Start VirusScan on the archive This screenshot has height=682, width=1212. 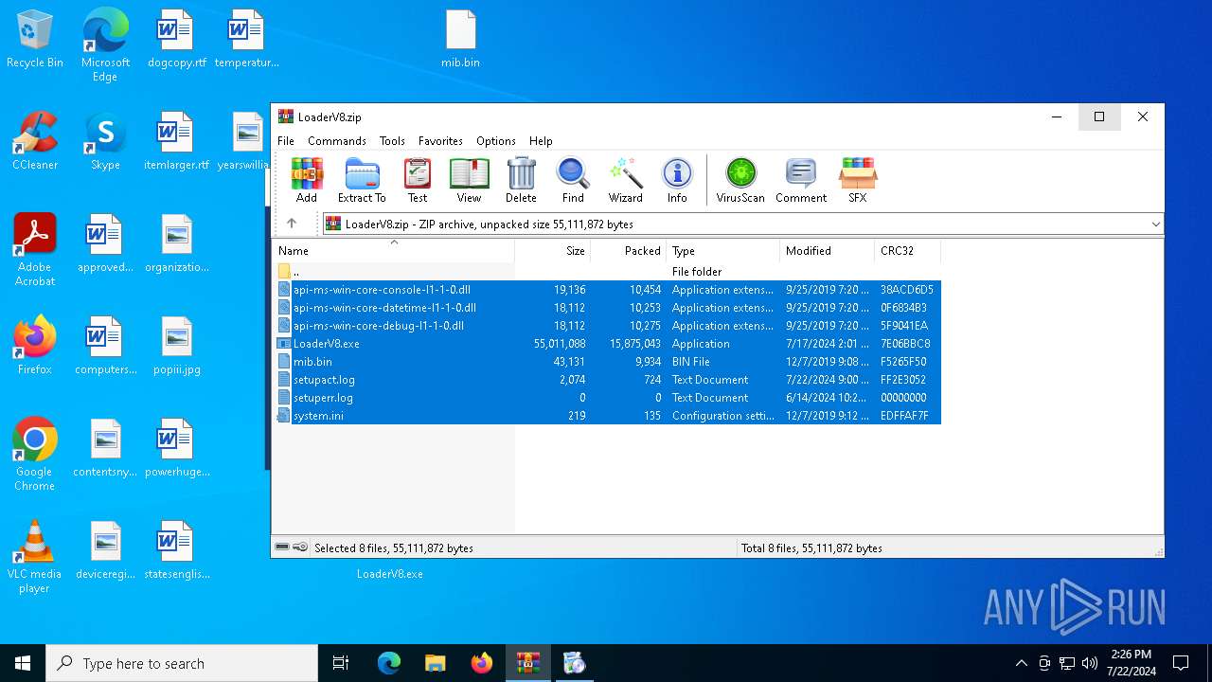(x=740, y=180)
